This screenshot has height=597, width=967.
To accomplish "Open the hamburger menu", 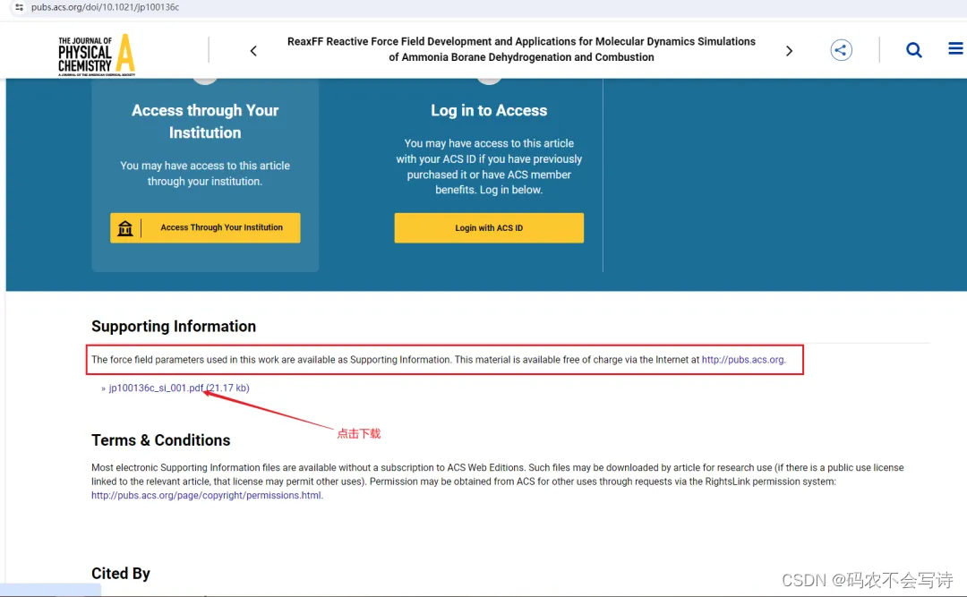I will [x=955, y=48].
